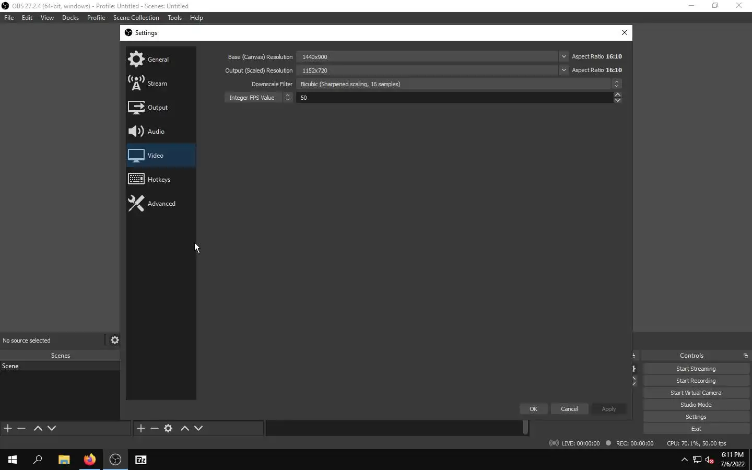Viewport: 752px width, 470px height.
Task: Click Exit button in Controls dock
Action: (x=696, y=429)
